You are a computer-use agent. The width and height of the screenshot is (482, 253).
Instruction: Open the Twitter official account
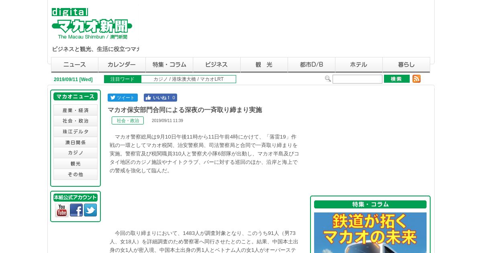[90, 210]
